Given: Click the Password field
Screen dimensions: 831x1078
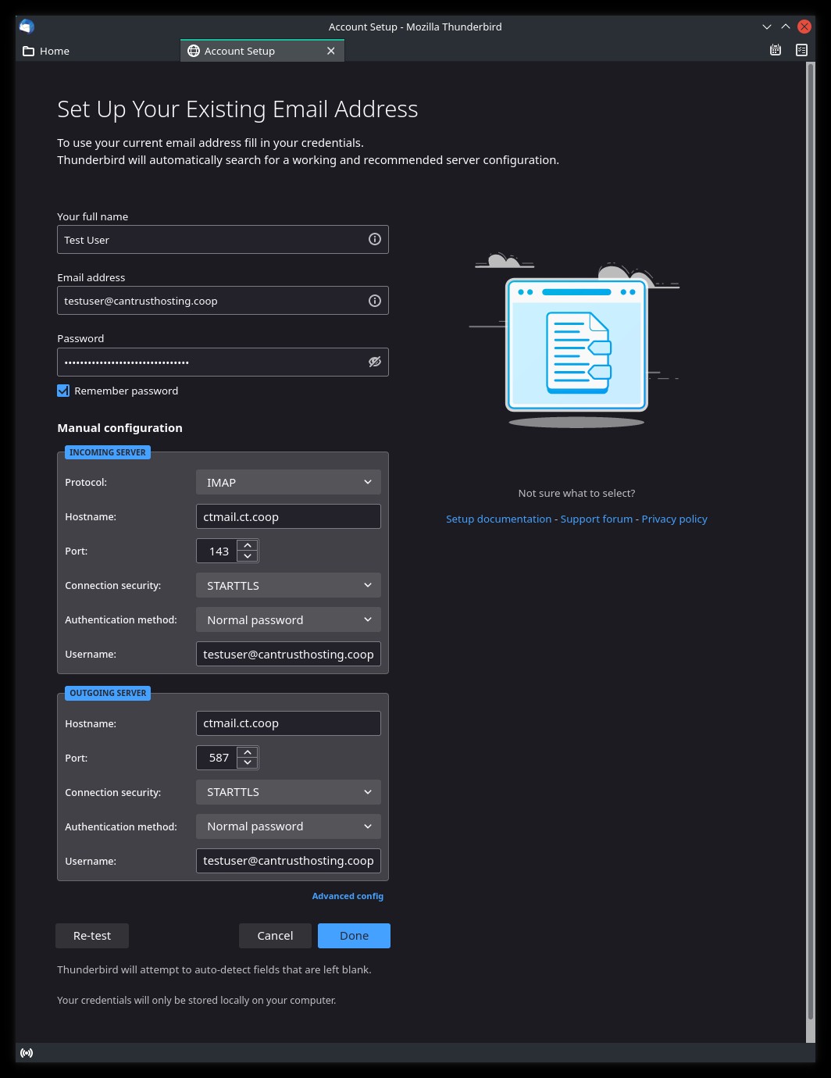Looking at the screenshot, I should pyautogui.click(x=223, y=362).
